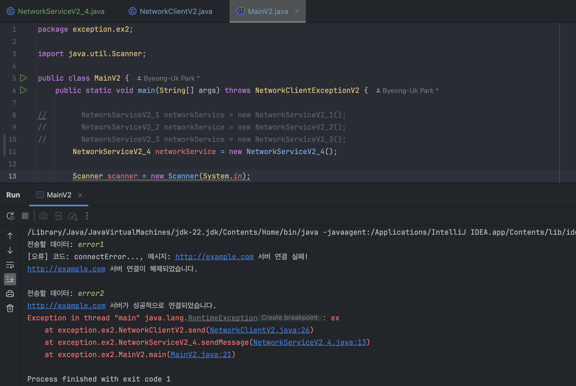The image size is (576, 386).
Task: Click the run gutter arrow beside main method
Action: [x=24, y=90]
